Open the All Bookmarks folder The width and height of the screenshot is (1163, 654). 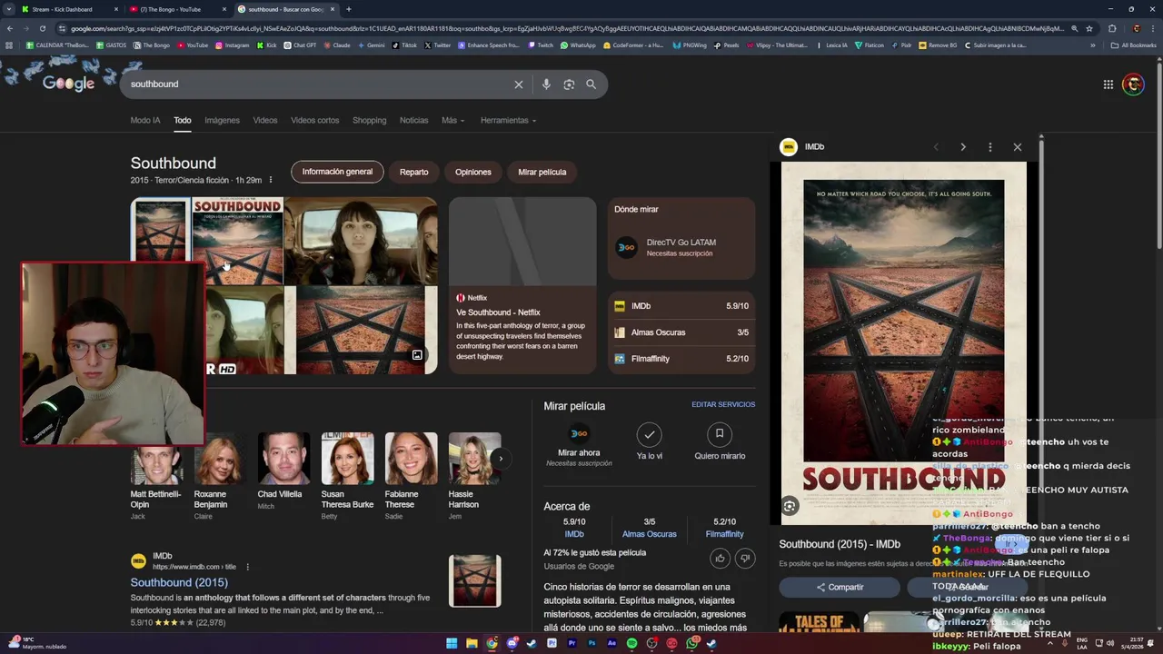1133,45
